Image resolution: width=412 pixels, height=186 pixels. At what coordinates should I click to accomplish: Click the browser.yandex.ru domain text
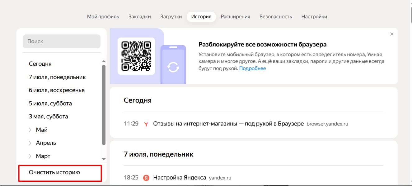click(327, 124)
